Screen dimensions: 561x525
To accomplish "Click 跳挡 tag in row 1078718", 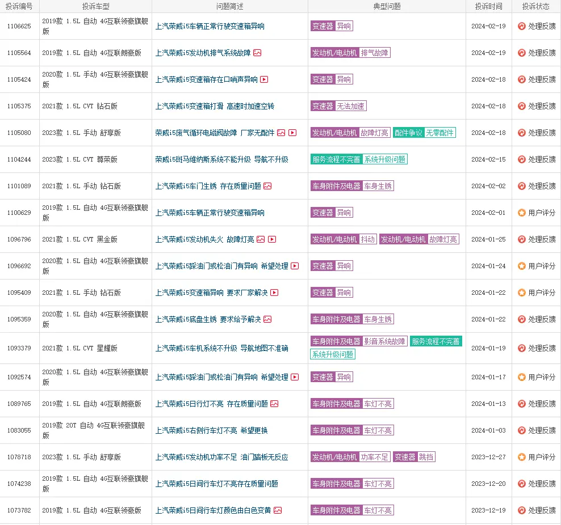I will point(426,457).
